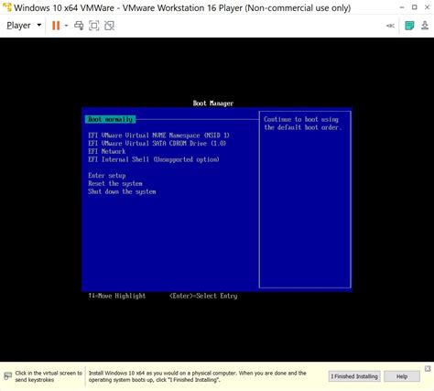The image size is (434, 391).
Task: Choose Shut down the system
Action: pos(122,191)
